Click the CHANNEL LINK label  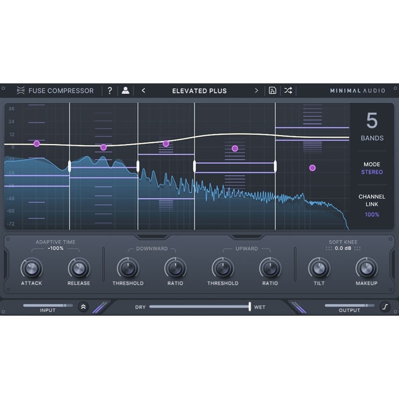click(372, 200)
